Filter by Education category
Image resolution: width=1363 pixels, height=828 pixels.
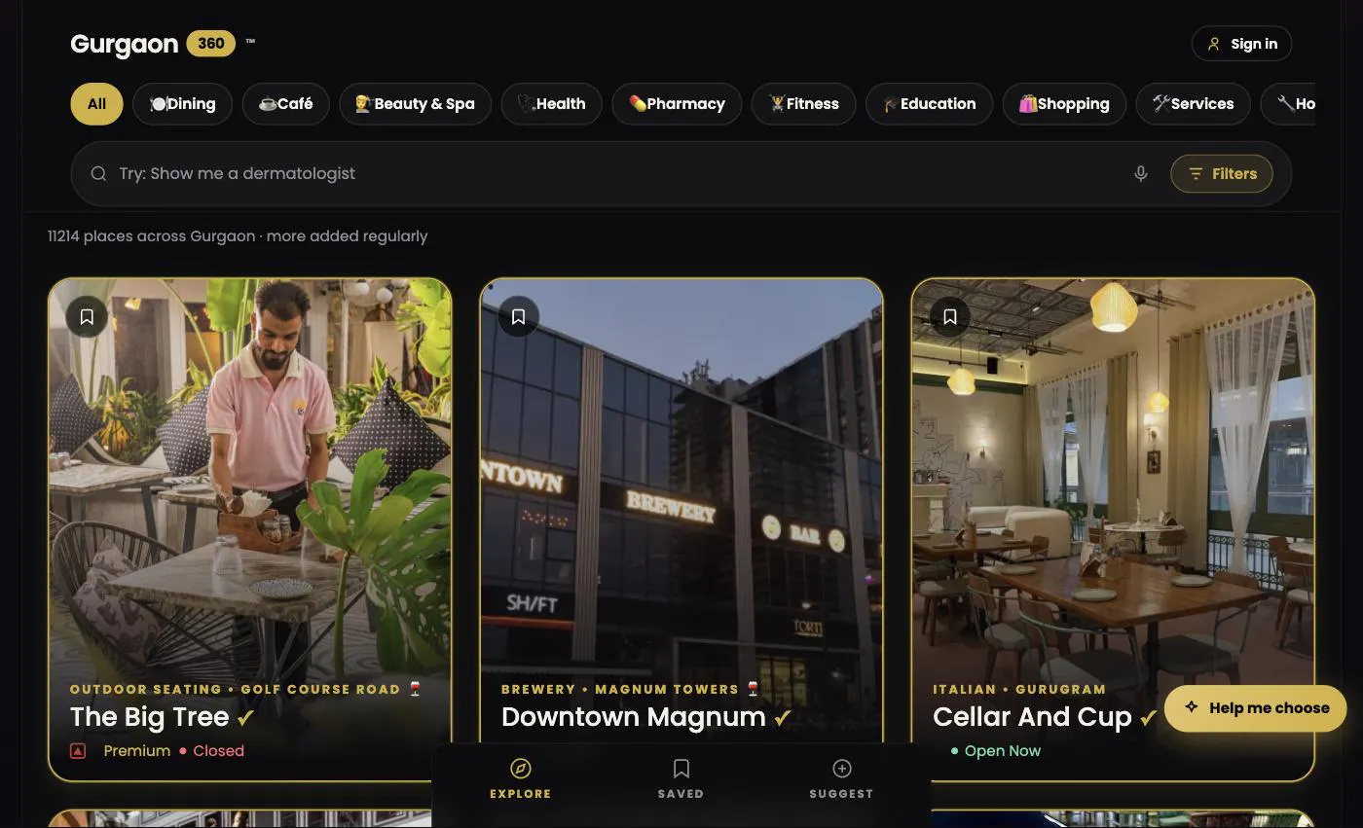929,103
